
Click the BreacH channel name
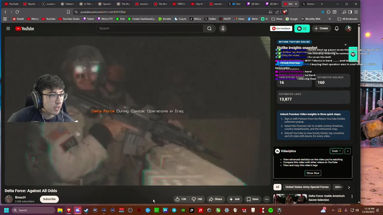click(x=20, y=197)
